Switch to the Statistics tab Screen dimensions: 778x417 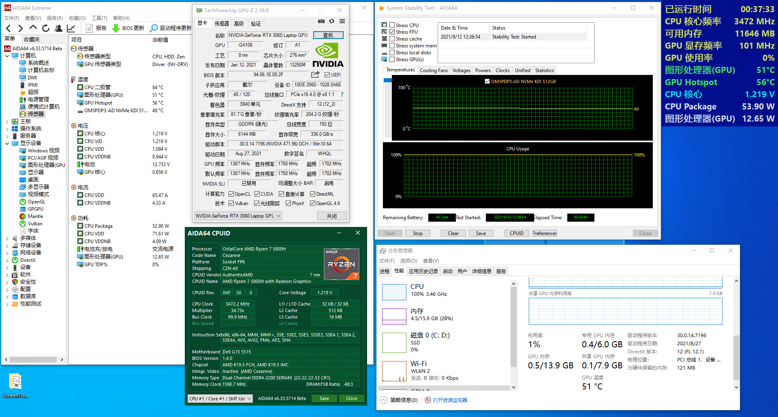544,70
